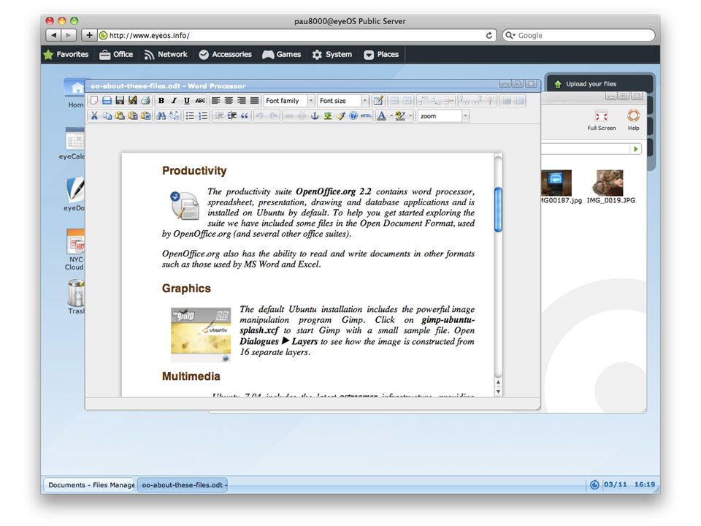
Task: Apply text color with A swatch
Action: 381,116
